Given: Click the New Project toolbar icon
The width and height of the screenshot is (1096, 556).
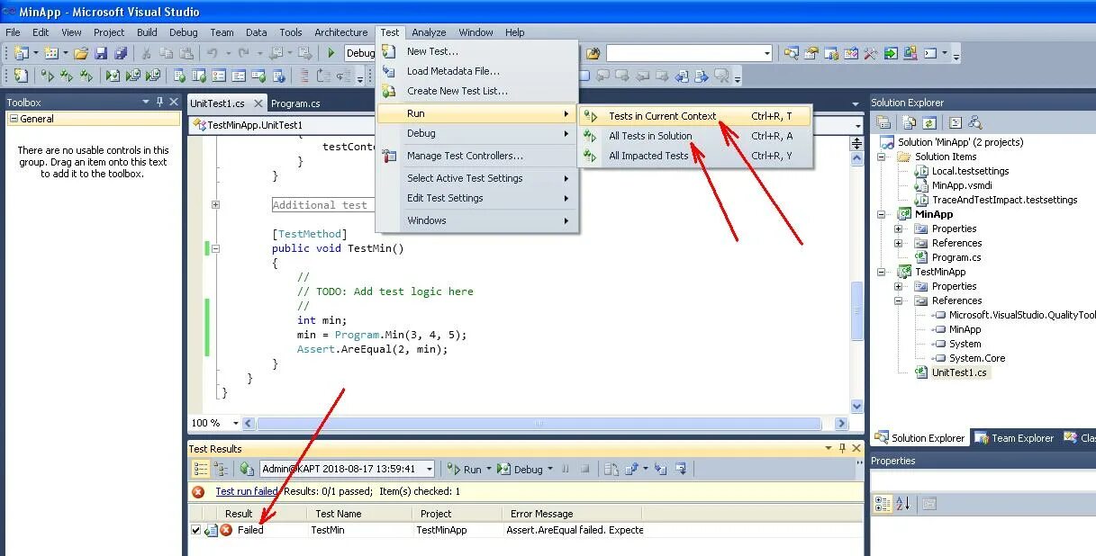Looking at the screenshot, I should point(21,53).
